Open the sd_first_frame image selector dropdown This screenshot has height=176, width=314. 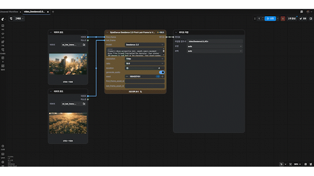pyautogui.click(x=71, y=45)
